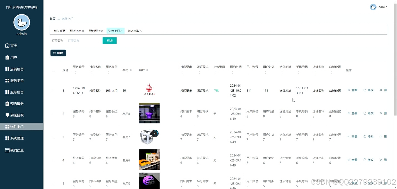Check the row checkbox for record 3

[x=54, y=136]
